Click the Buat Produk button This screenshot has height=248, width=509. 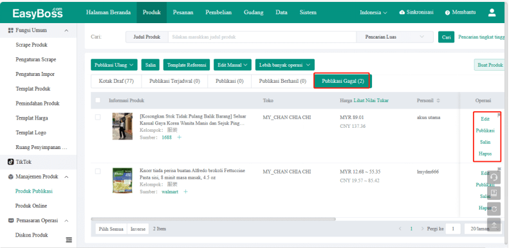coord(490,65)
